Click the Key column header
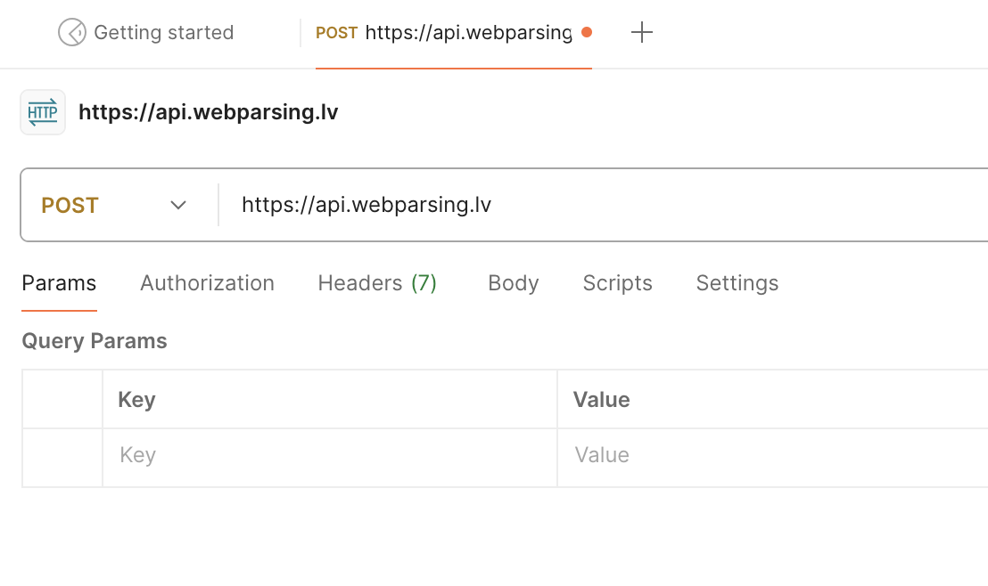Image resolution: width=988 pixels, height=586 pixels. coord(137,400)
